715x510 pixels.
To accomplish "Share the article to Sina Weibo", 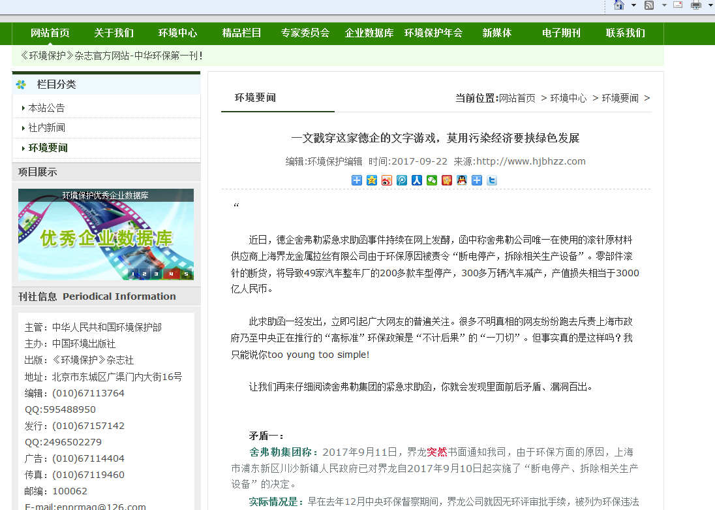I will (387, 180).
